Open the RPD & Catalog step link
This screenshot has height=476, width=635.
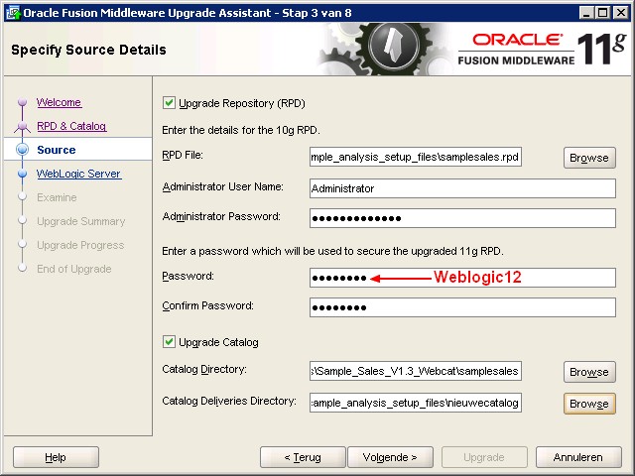click(71, 126)
